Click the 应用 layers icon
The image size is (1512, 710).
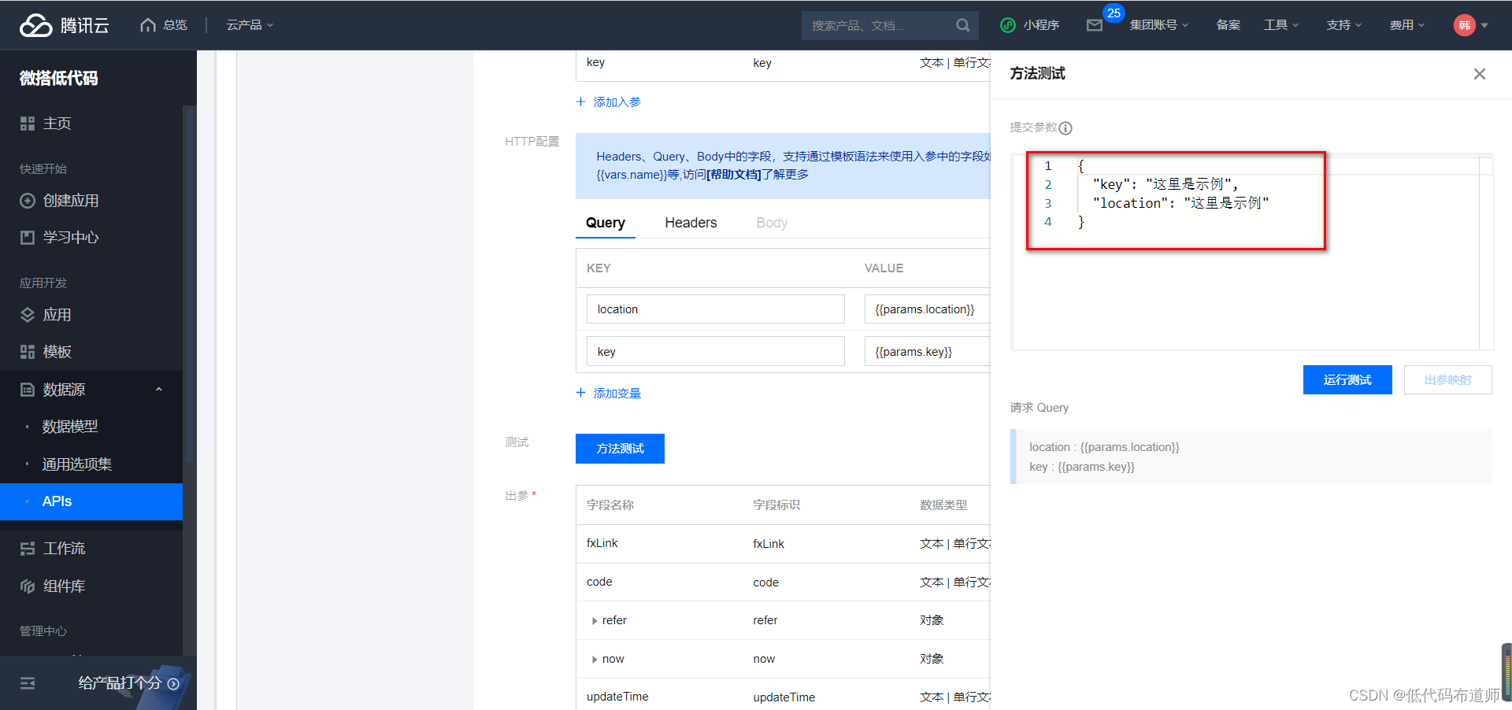pos(28,315)
